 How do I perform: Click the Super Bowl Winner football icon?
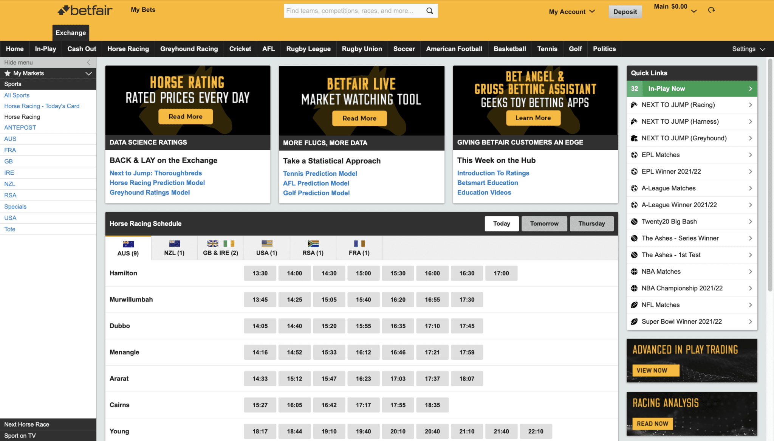pos(634,321)
